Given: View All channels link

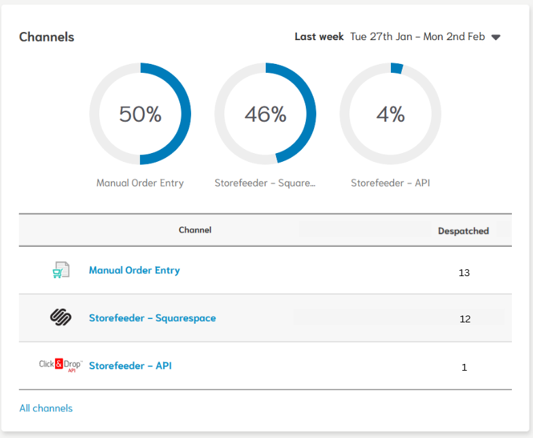Looking at the screenshot, I should click(x=46, y=408).
